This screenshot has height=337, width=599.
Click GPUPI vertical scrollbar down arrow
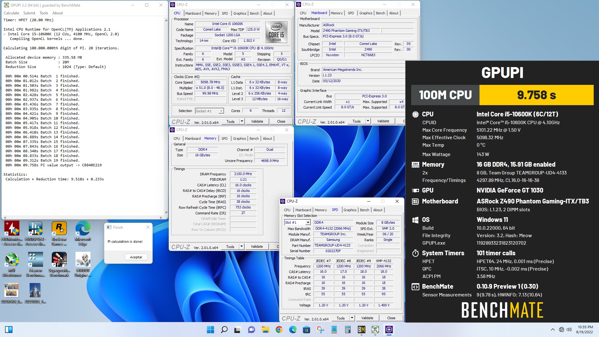(166, 212)
